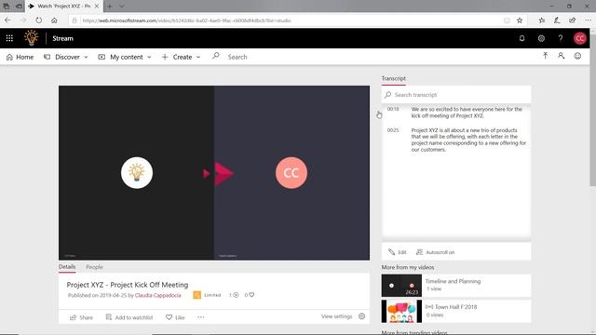This screenshot has height=335, width=596.
Task: Open video settings gear next to View settings
Action: point(362,316)
